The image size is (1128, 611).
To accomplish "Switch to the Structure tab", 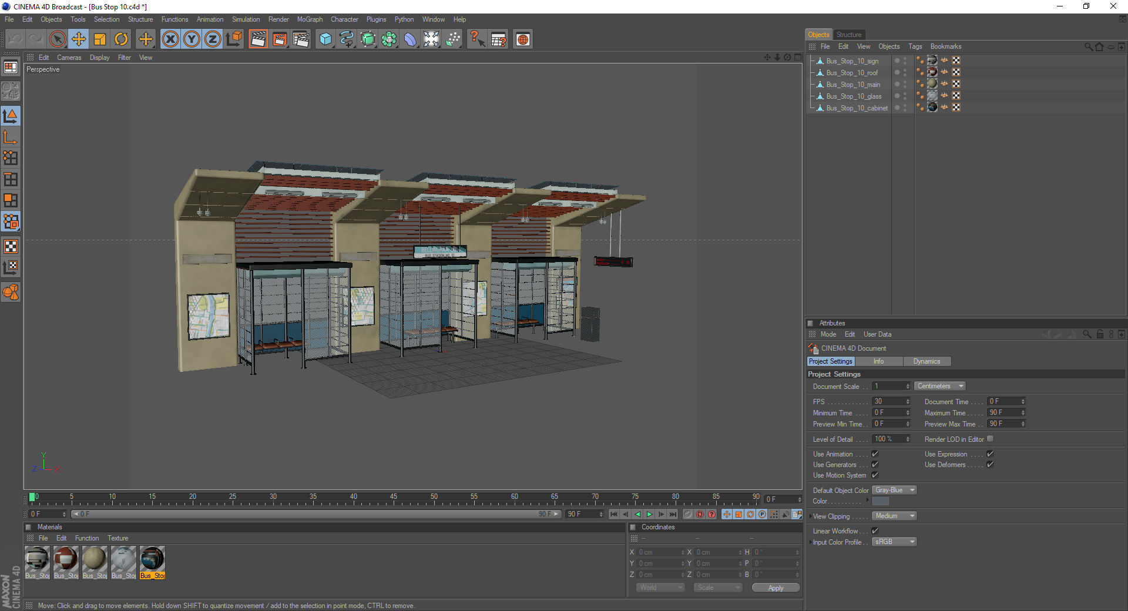I will point(849,35).
